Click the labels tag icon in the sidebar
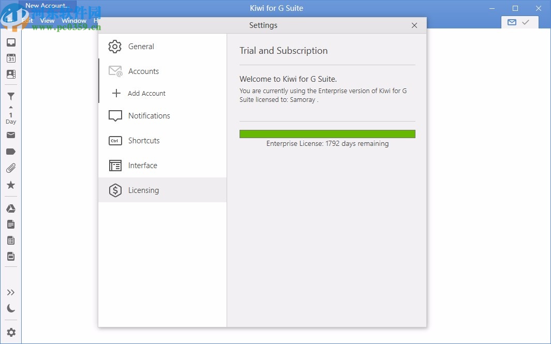Image resolution: width=551 pixels, height=344 pixels. tap(11, 151)
